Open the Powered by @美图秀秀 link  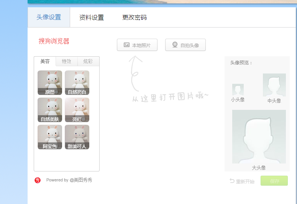pos(69,180)
